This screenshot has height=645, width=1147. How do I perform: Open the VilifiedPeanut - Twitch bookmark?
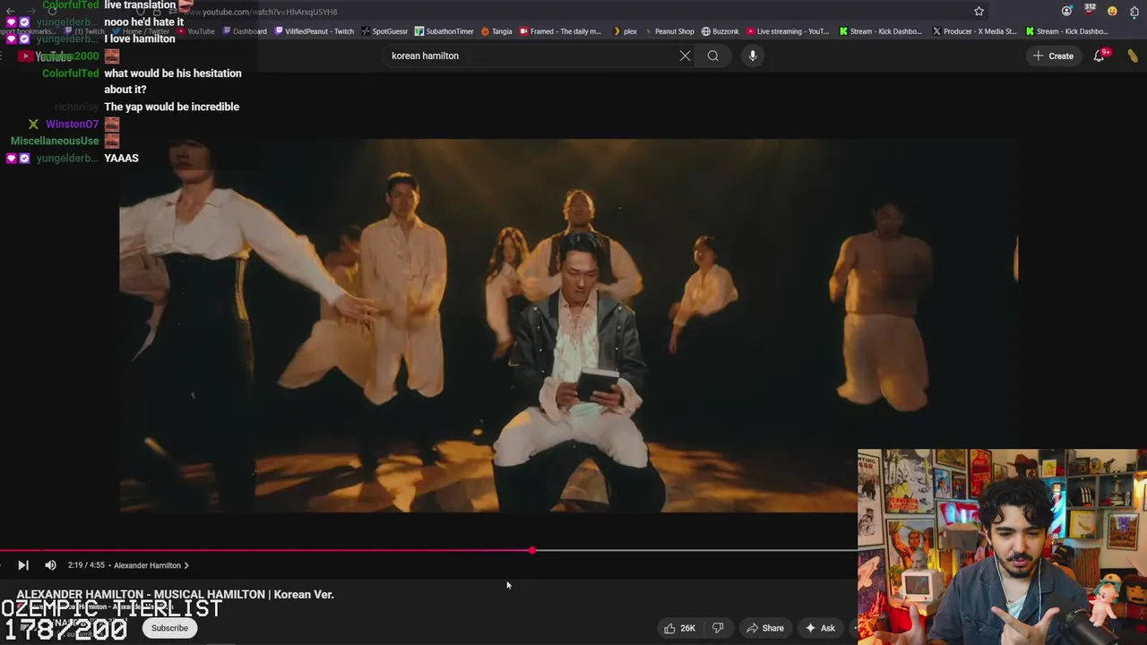[314, 31]
